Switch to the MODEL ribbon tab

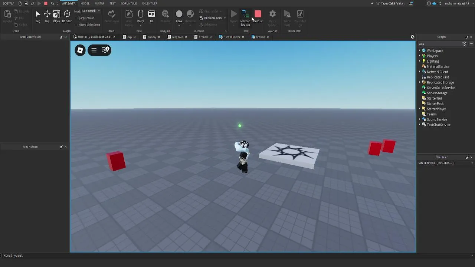85,3
